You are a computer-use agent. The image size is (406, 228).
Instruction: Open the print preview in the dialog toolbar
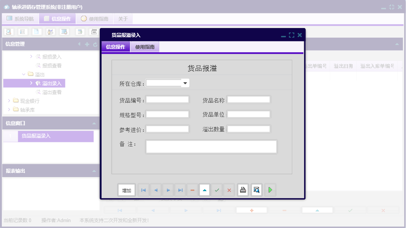tap(256, 190)
